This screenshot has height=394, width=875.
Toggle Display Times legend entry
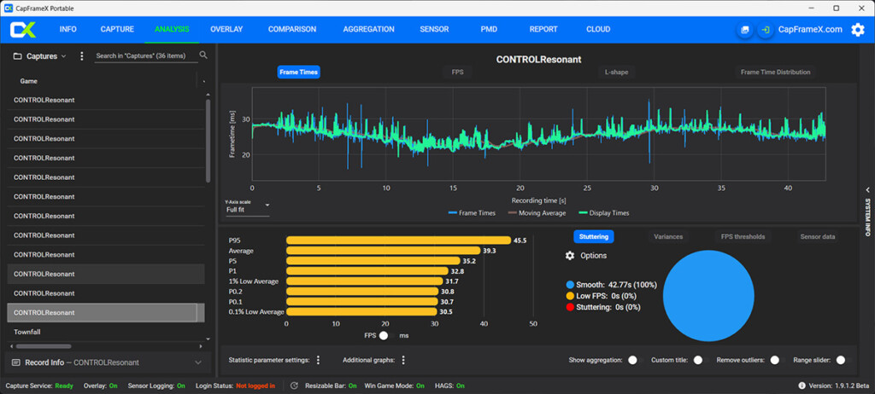tap(604, 213)
